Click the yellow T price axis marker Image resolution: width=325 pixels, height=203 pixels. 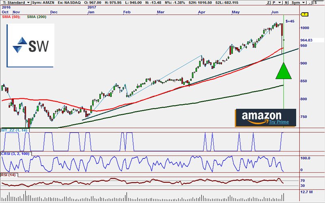(x=304, y=14)
